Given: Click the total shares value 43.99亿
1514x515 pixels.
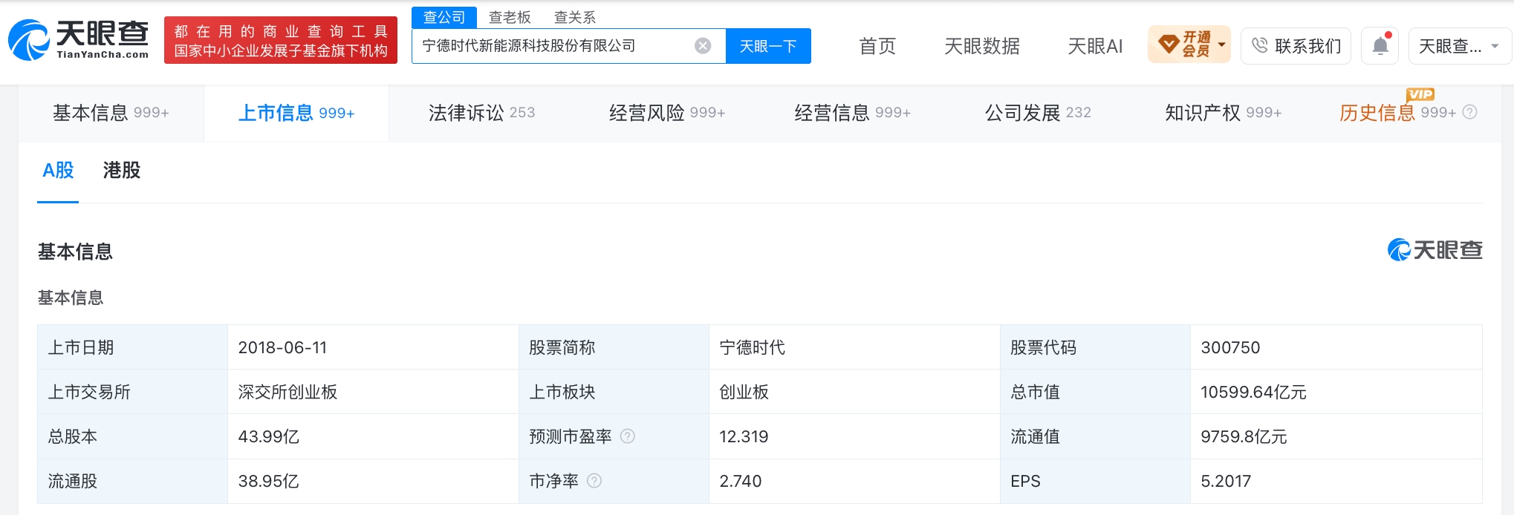Looking at the screenshot, I should click(268, 436).
